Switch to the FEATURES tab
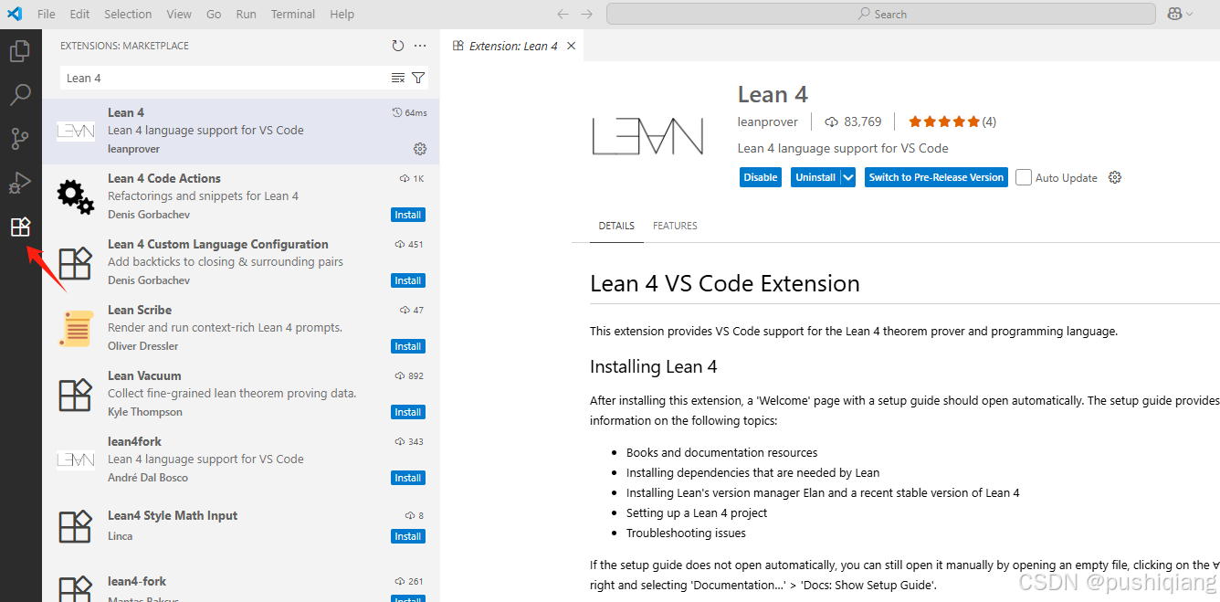The height and width of the screenshot is (602, 1220). click(675, 226)
